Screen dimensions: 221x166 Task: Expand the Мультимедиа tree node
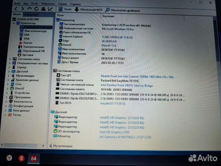coord(8,76)
